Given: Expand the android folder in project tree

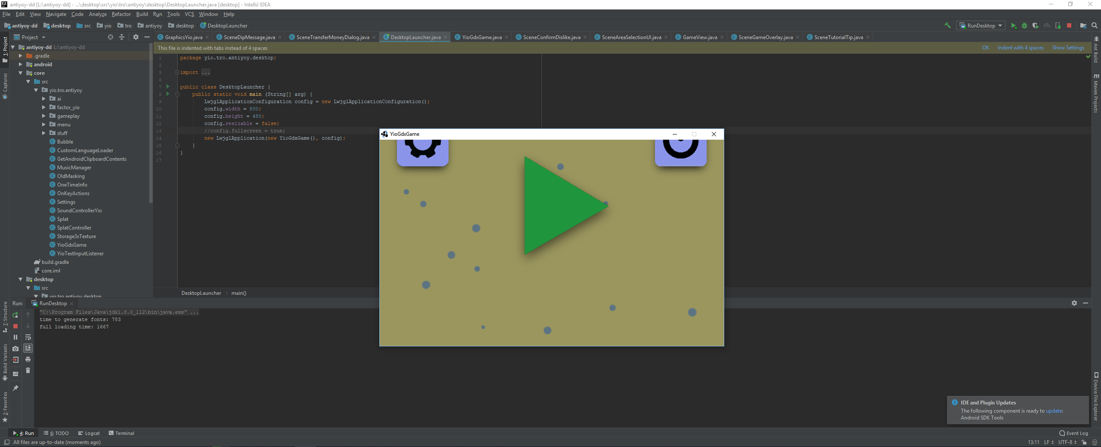Looking at the screenshot, I should (x=20, y=64).
